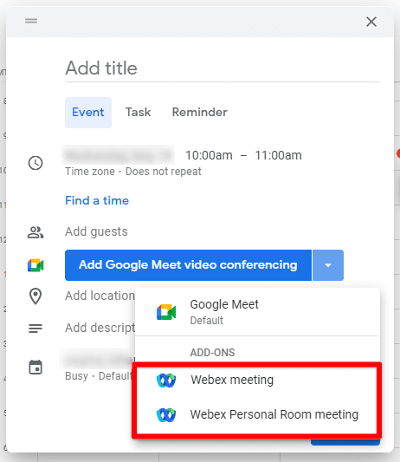Screen dimensions: 400x462
Task: Click the Add location field
Action: [x=100, y=296]
